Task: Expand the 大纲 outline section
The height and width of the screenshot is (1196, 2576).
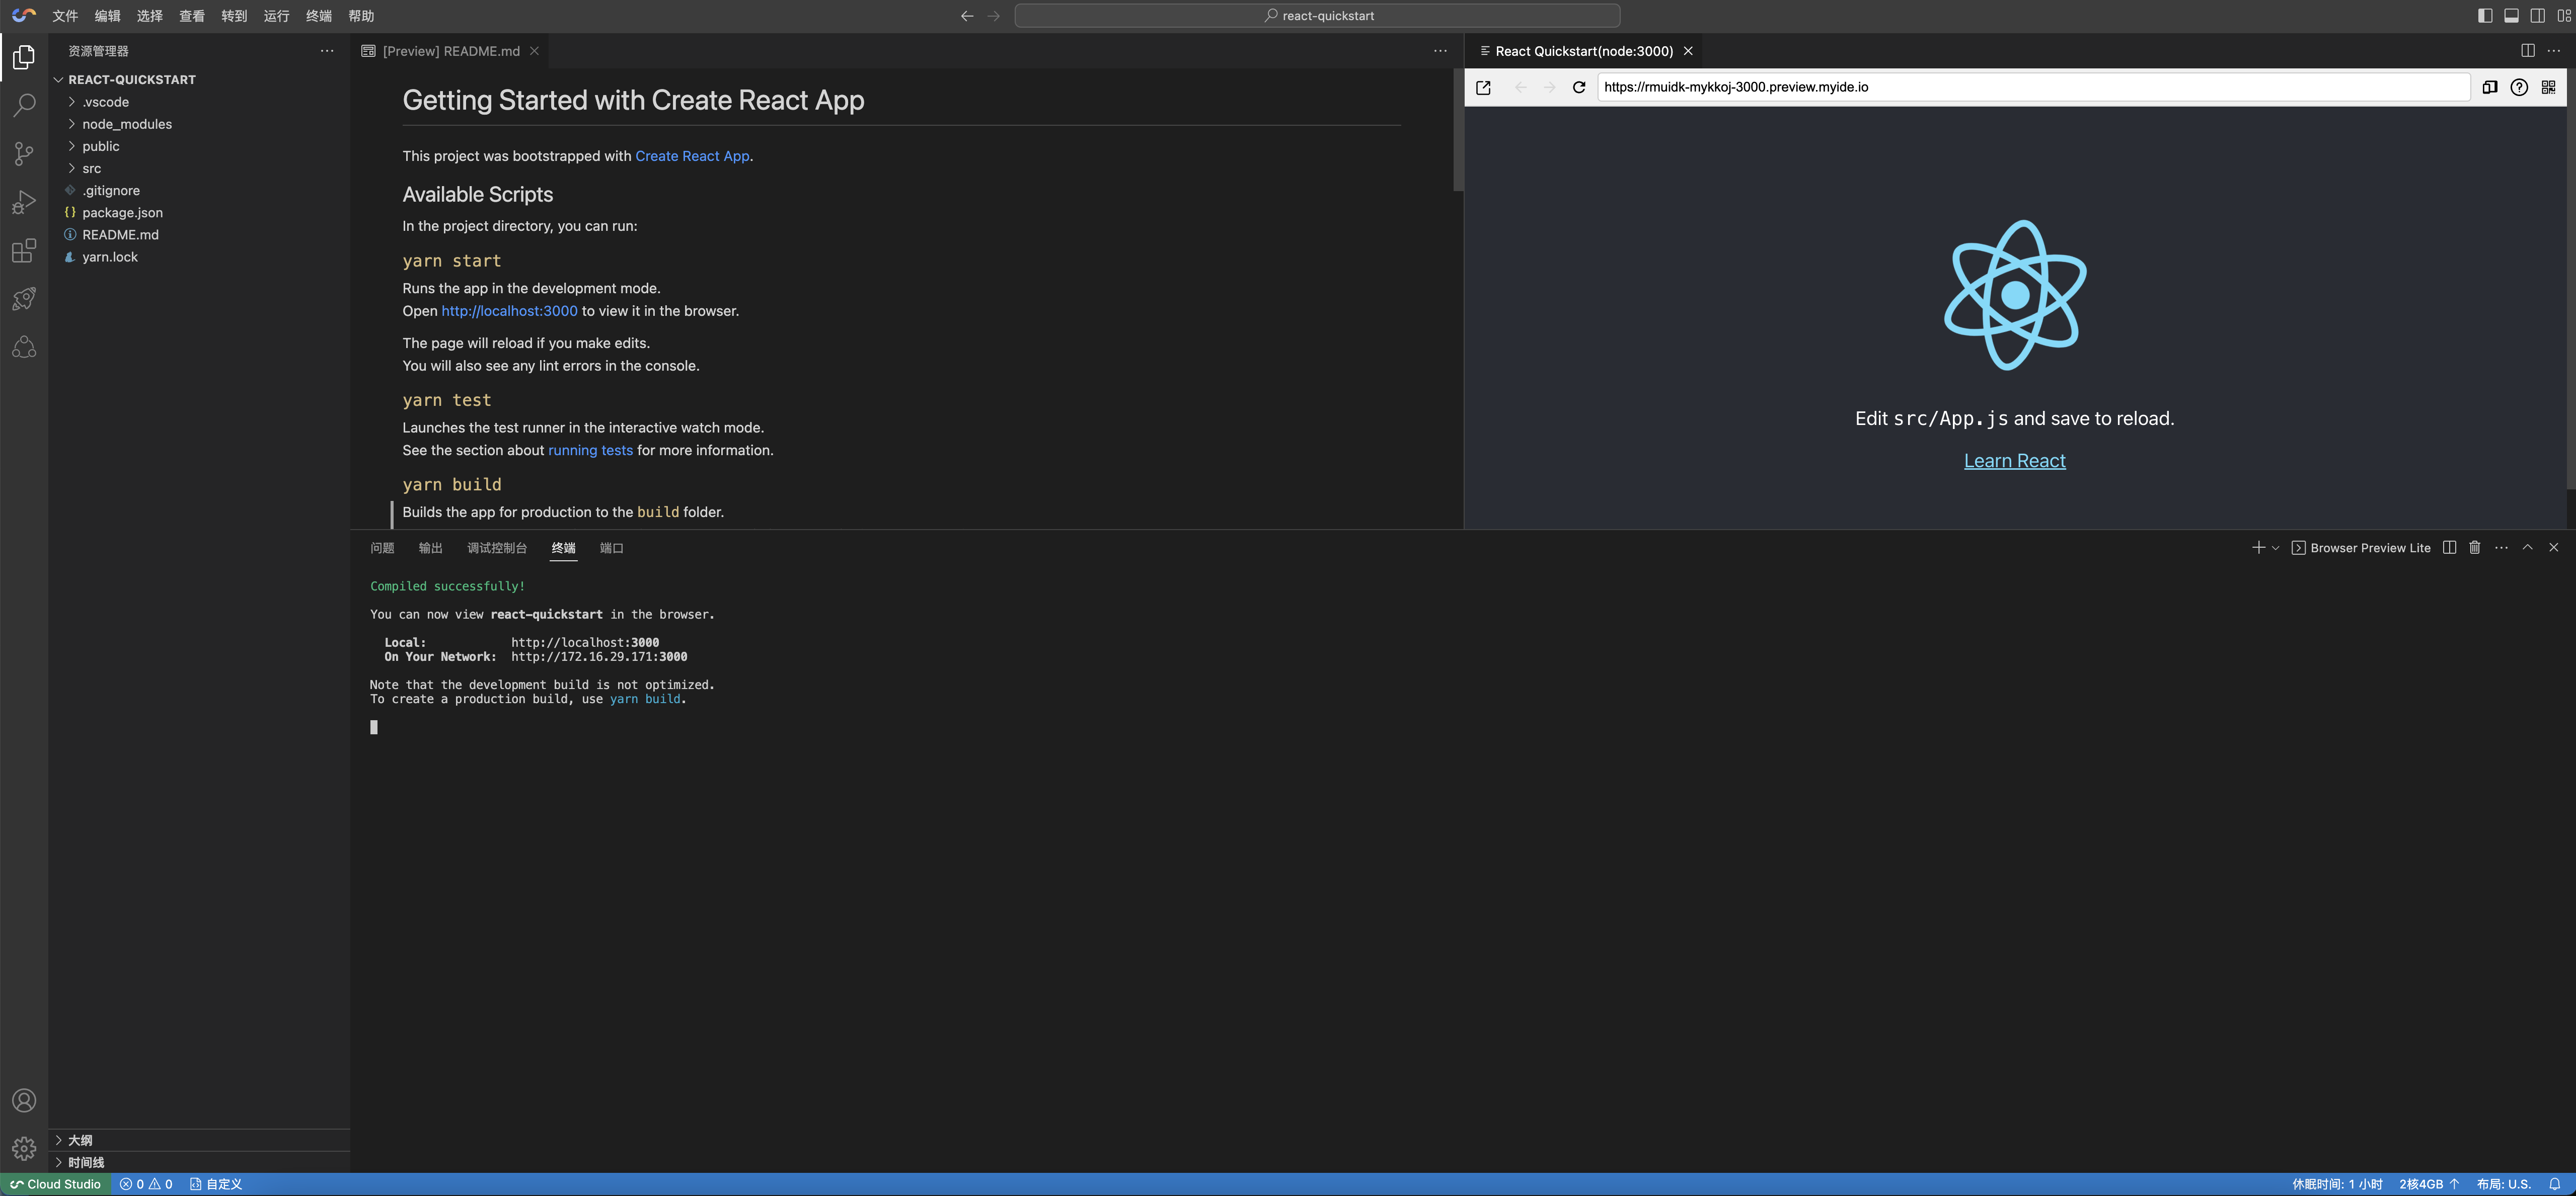Action: (x=80, y=1140)
